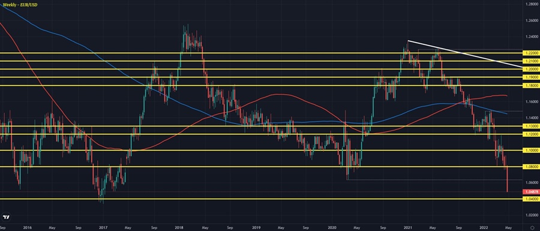Screen dimensions: 540x231
Task: Click the 2019 time axis label
Action: coord(256,228)
